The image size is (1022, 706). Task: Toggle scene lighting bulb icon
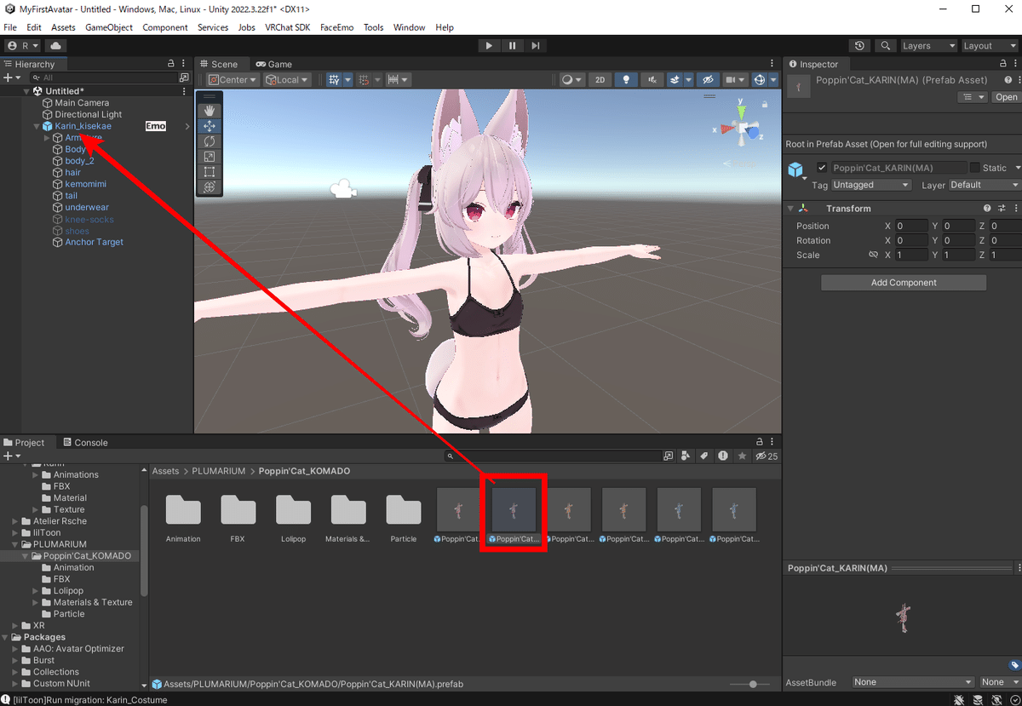pos(627,79)
